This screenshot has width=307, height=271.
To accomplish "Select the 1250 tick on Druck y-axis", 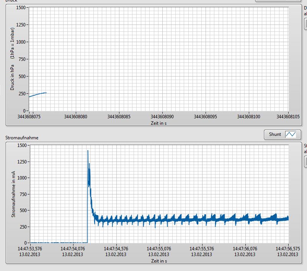I will 21,24.
